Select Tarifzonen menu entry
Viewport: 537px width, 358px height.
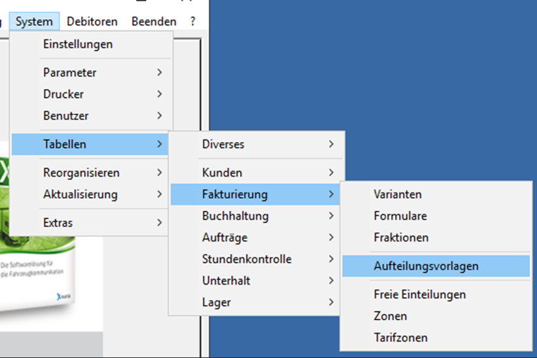click(401, 338)
